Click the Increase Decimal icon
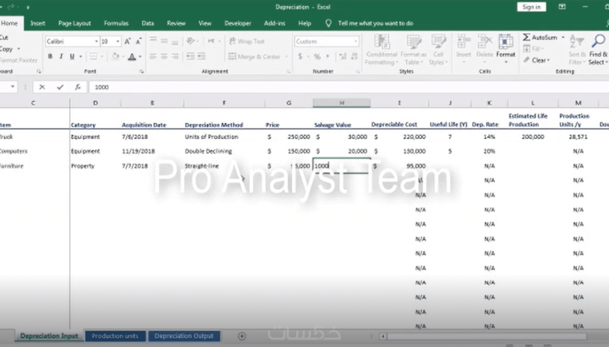This screenshot has width=609, height=347. [343, 56]
